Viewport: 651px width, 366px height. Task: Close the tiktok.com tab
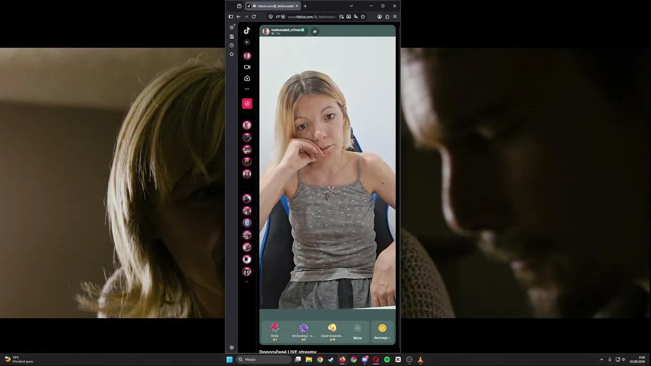[x=297, y=6]
